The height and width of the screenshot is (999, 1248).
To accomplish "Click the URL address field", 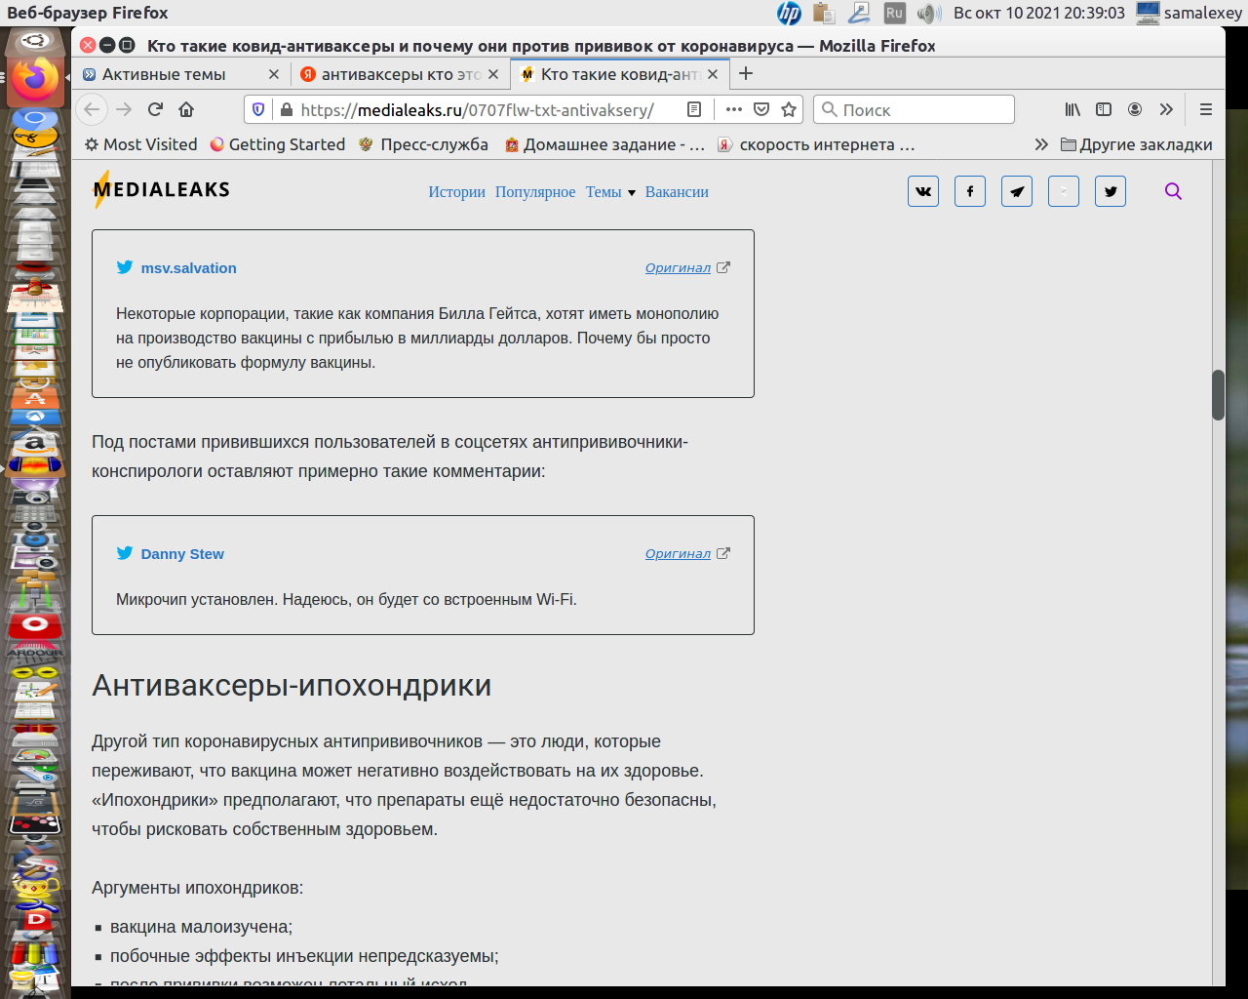I will pos(478,109).
